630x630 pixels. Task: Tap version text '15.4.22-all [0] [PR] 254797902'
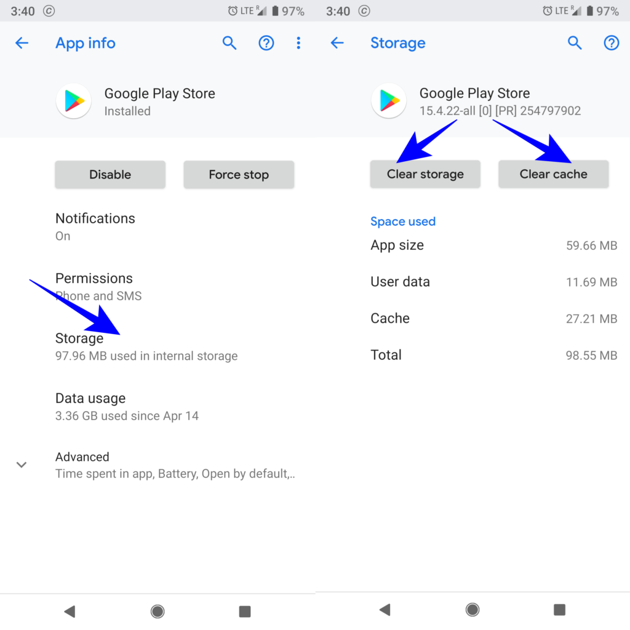click(x=500, y=111)
